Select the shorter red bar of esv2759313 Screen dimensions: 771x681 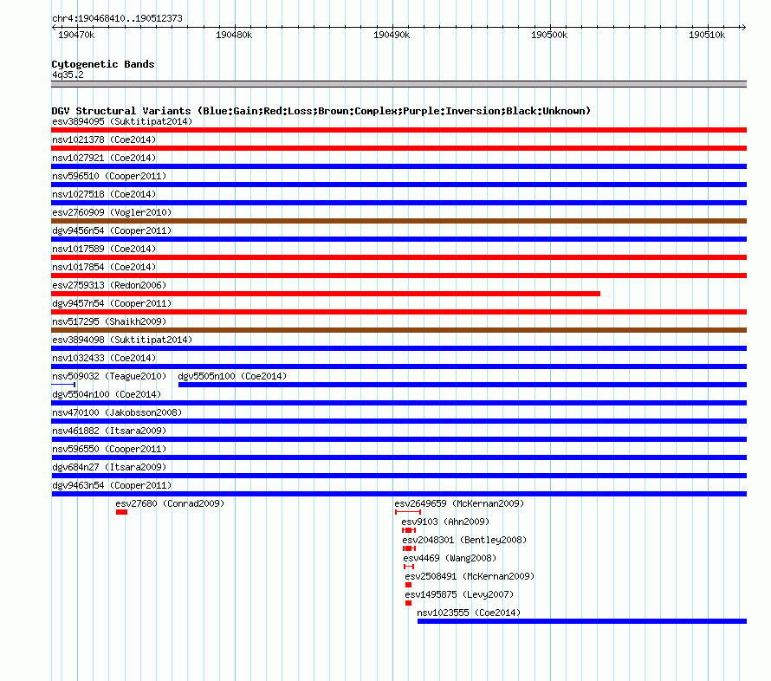326,294
